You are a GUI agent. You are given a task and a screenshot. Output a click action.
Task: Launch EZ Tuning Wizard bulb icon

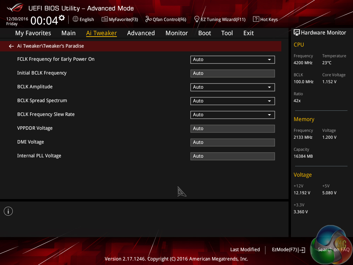point(197,19)
